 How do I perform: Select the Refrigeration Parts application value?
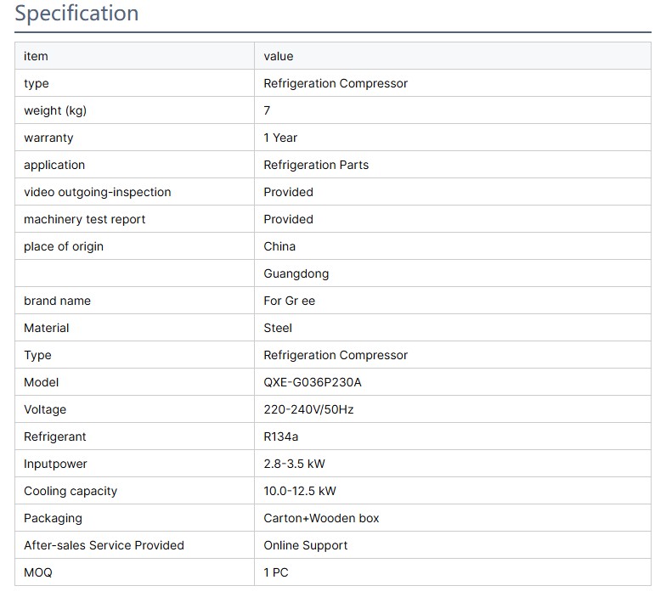point(316,165)
